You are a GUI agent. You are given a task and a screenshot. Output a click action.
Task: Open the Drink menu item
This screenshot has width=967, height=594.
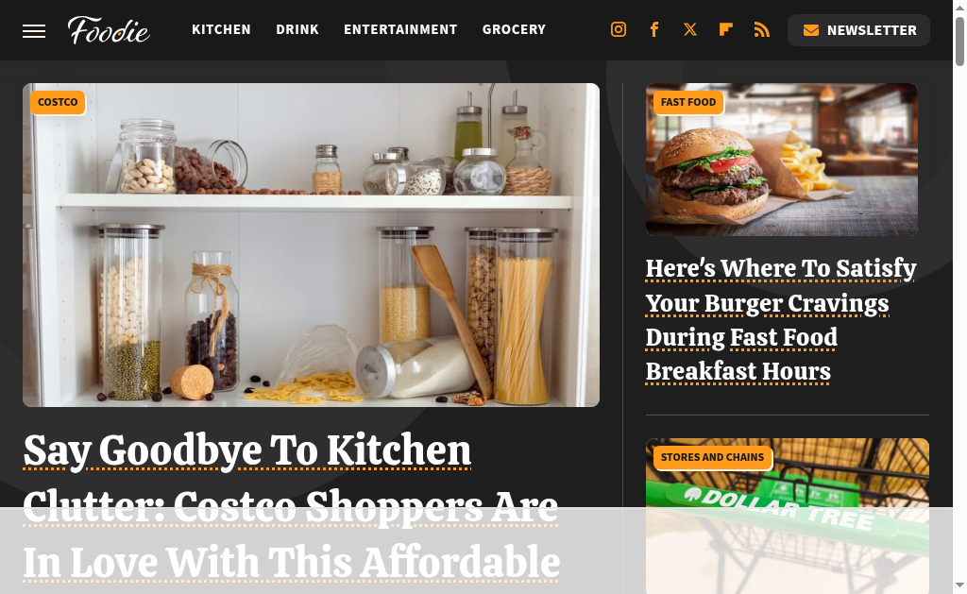coord(297,29)
